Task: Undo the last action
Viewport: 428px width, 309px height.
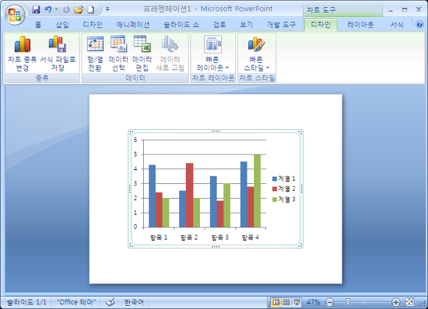Action: 48,9
